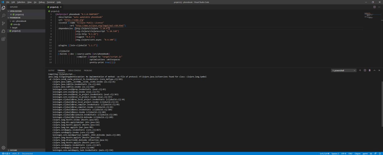The image size is (383, 155).
Task: Change line endings via CRLF
Action: click(350, 154)
